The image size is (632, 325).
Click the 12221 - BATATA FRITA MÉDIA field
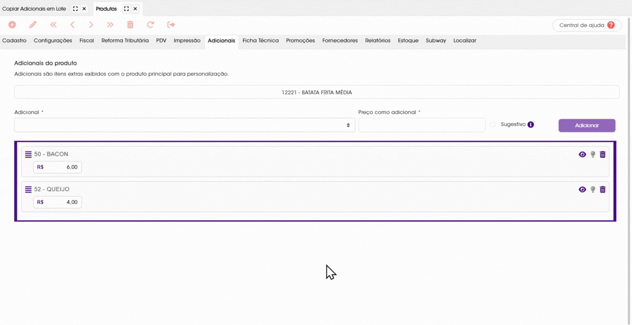pos(317,92)
